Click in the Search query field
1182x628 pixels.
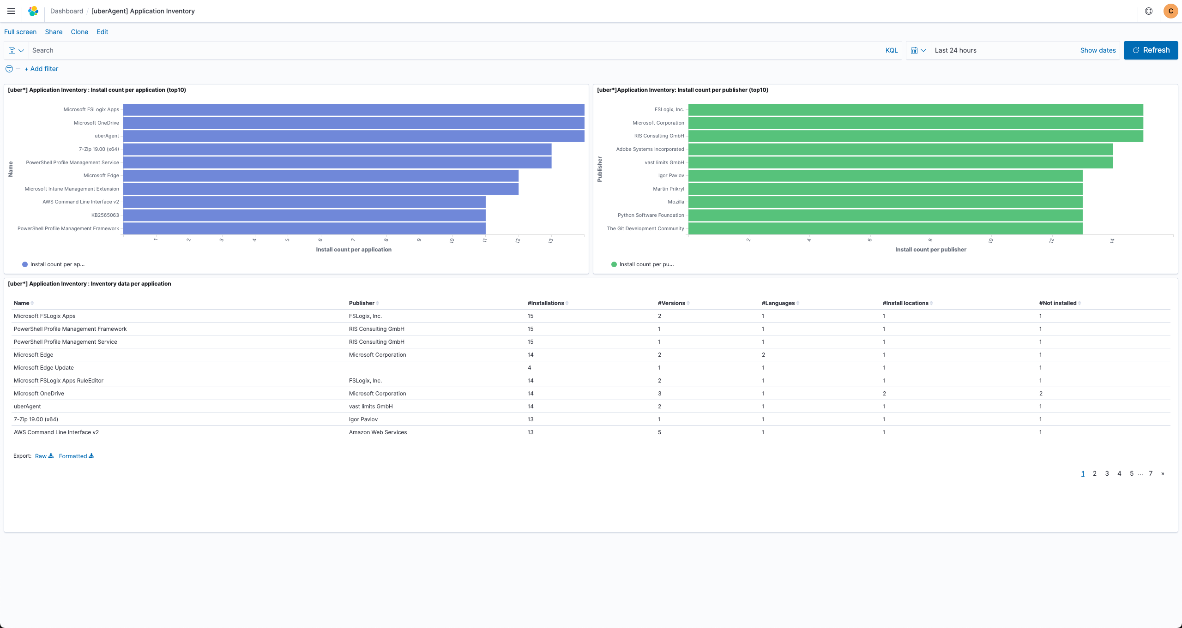tap(452, 50)
